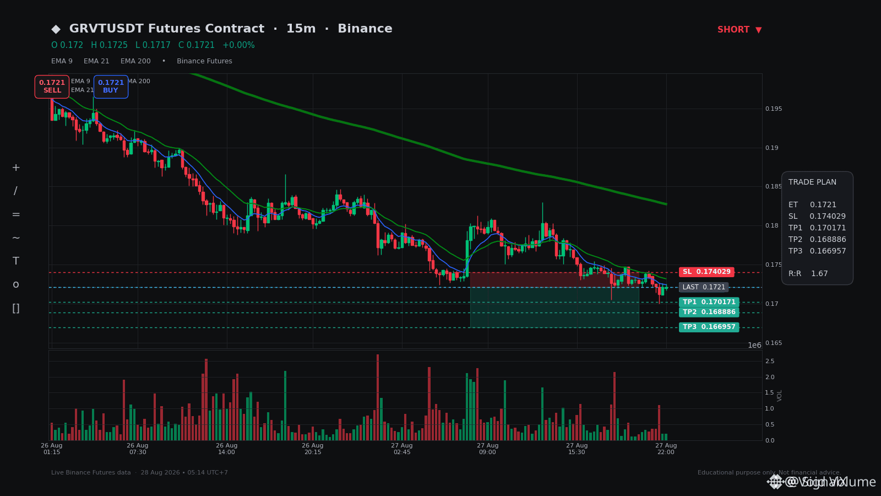Viewport: 881px width, 496px height.
Task: Select the EMA 21 label in header indicator row
Action: point(96,61)
